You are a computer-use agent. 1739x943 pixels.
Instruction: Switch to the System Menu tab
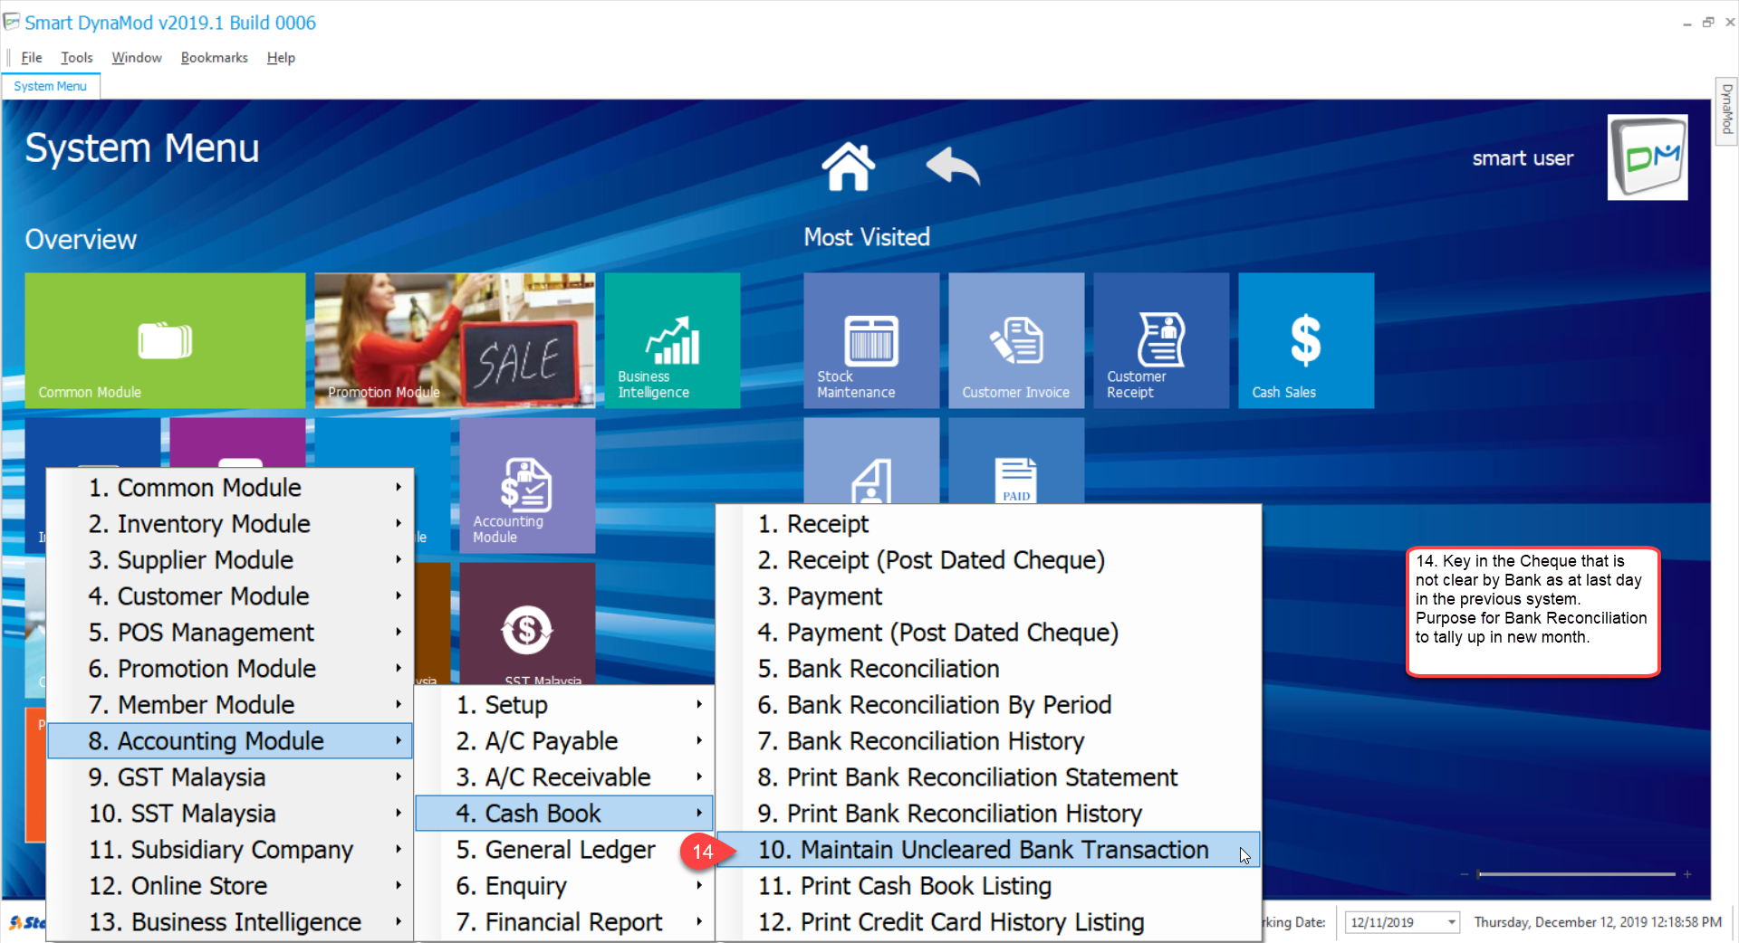[x=51, y=86]
